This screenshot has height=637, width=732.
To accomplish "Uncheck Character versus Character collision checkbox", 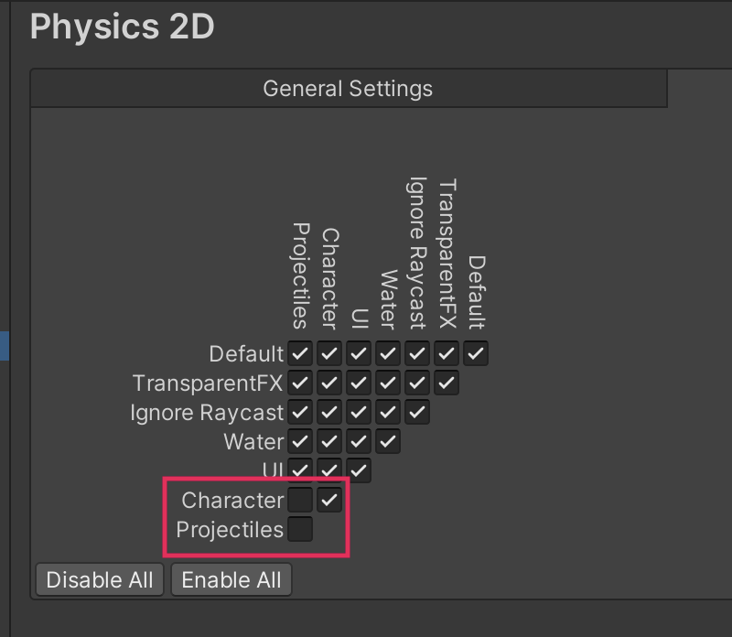I will [x=329, y=500].
